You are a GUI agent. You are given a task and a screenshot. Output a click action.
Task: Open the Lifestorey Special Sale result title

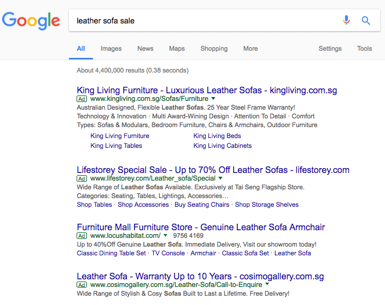(213, 170)
